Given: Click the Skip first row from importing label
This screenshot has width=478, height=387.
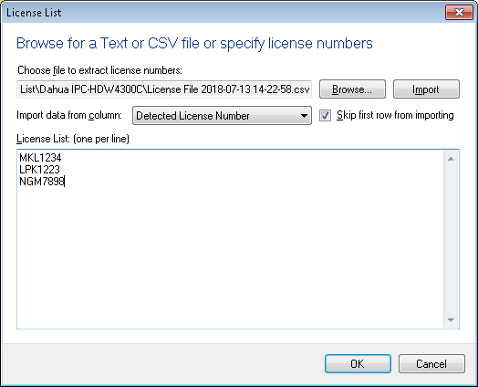Looking at the screenshot, I should tap(395, 115).
